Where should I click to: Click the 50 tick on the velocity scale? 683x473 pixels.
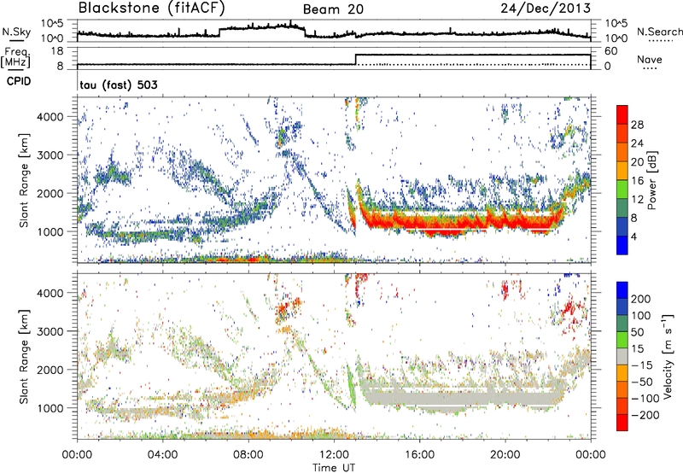[637, 332]
